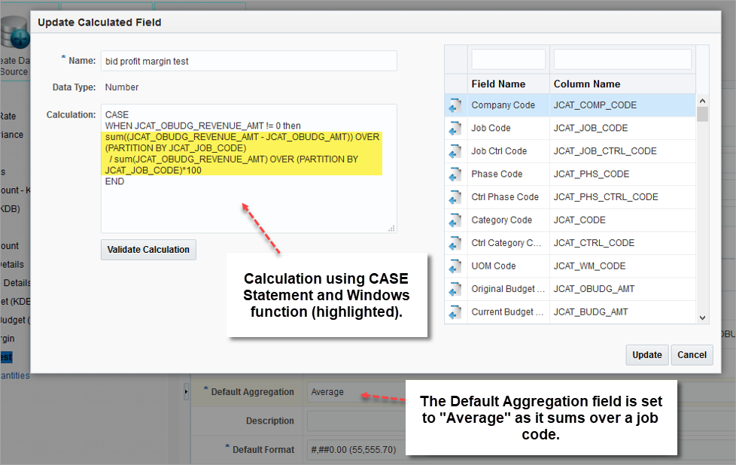
Task: Insert Job Code field arrow icon
Action: point(455,129)
